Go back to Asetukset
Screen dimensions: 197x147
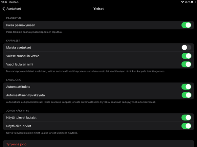[x=12, y=9]
